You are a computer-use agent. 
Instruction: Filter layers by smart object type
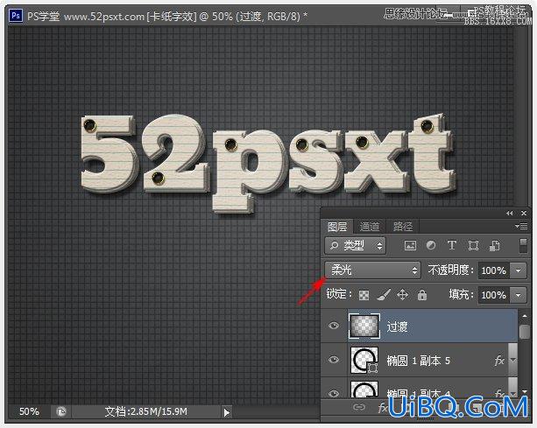[494, 245]
